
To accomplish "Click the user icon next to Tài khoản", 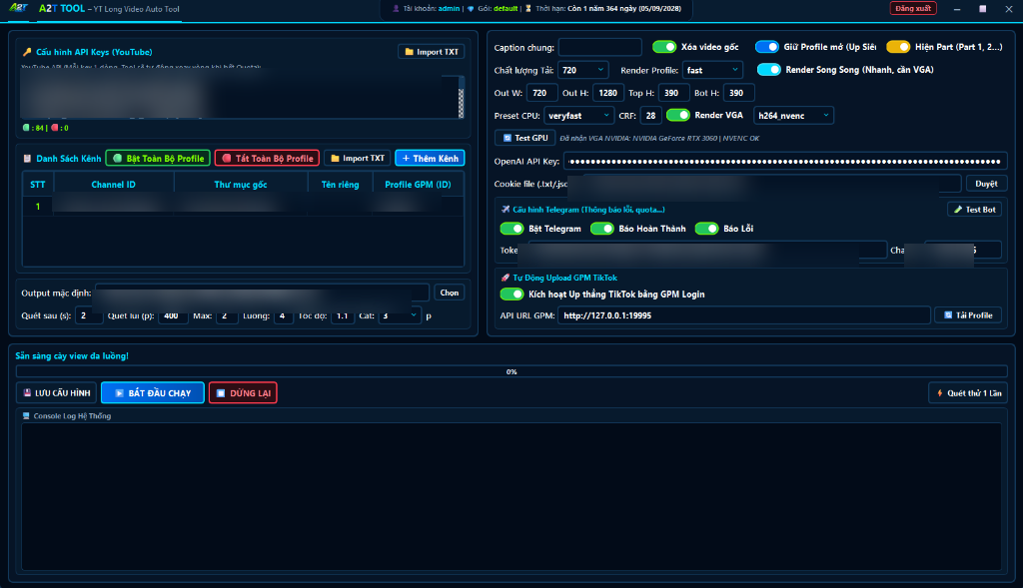I will click(396, 8).
